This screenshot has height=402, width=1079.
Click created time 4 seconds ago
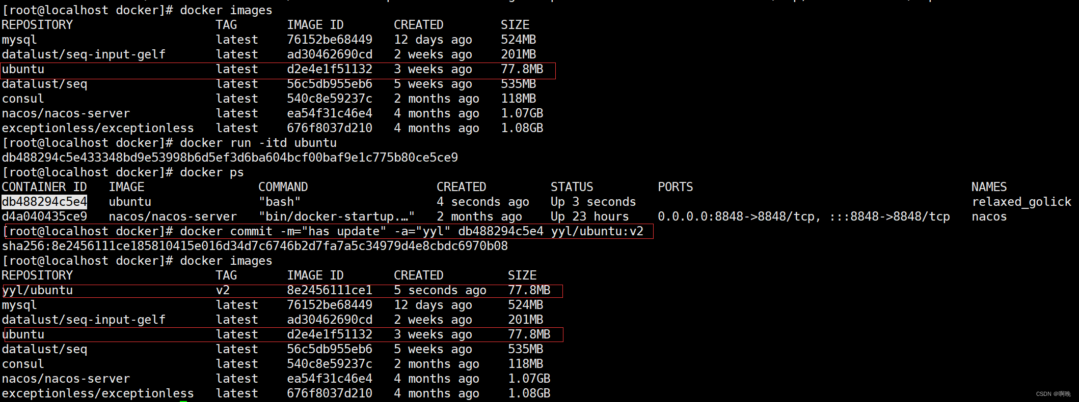pyautogui.click(x=483, y=202)
